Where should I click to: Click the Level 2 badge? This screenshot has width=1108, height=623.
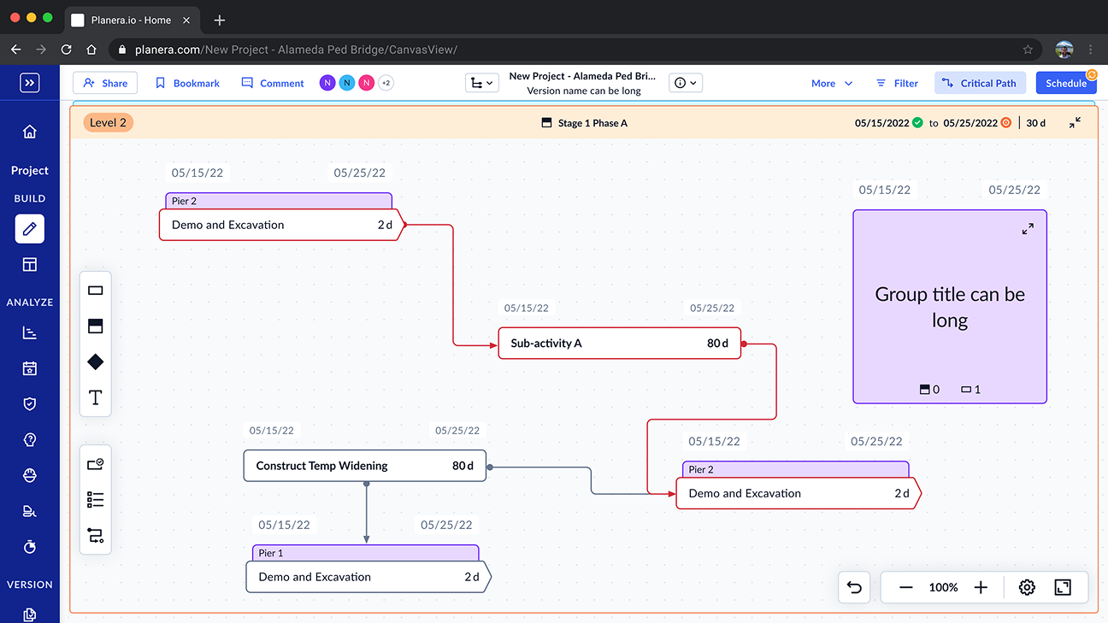(x=109, y=123)
